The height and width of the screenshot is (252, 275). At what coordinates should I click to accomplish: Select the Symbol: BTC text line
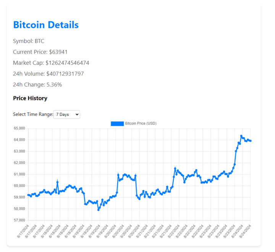(29, 41)
